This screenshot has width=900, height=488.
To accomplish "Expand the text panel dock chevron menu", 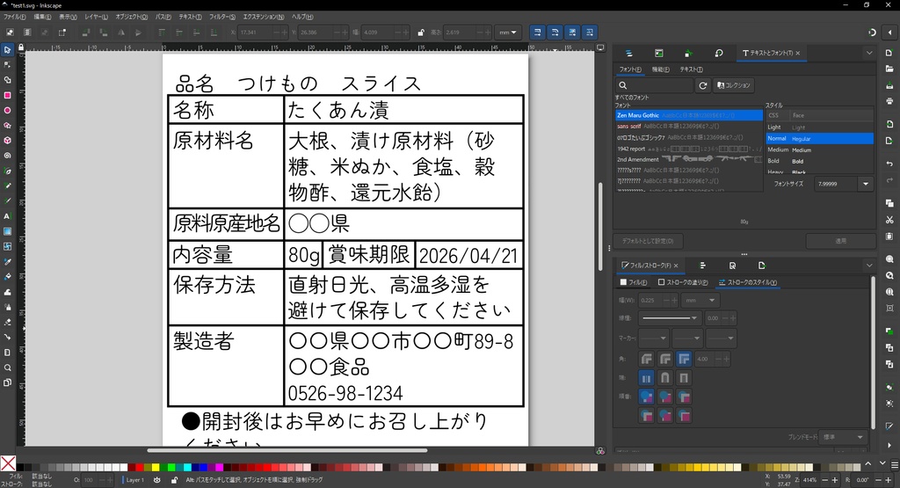I will [869, 53].
